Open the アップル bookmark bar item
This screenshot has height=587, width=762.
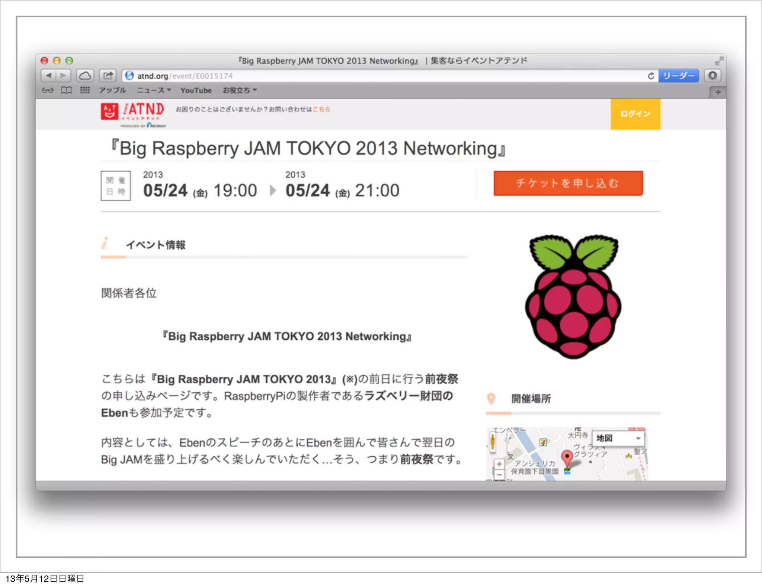(x=112, y=90)
